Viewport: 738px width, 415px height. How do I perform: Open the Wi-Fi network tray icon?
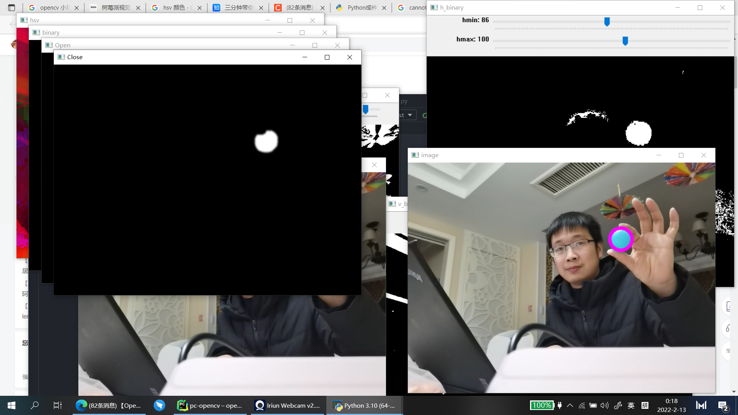(x=582, y=405)
